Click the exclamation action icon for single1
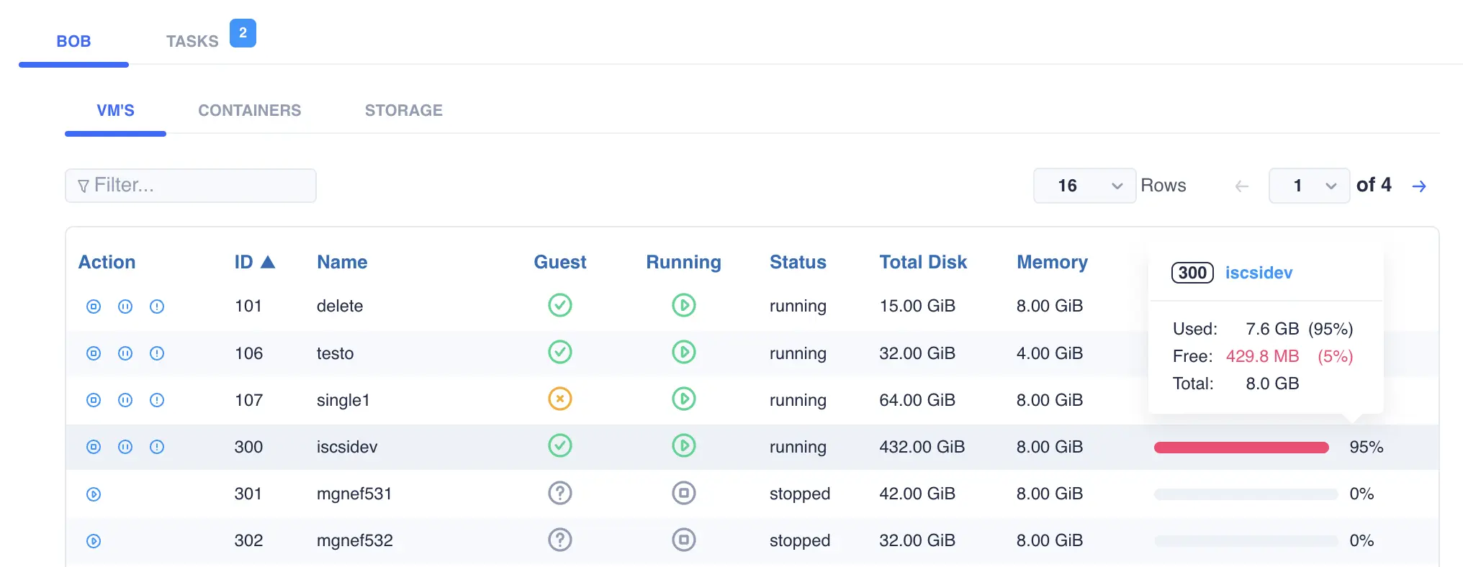This screenshot has height=567, width=1463. coord(157,400)
